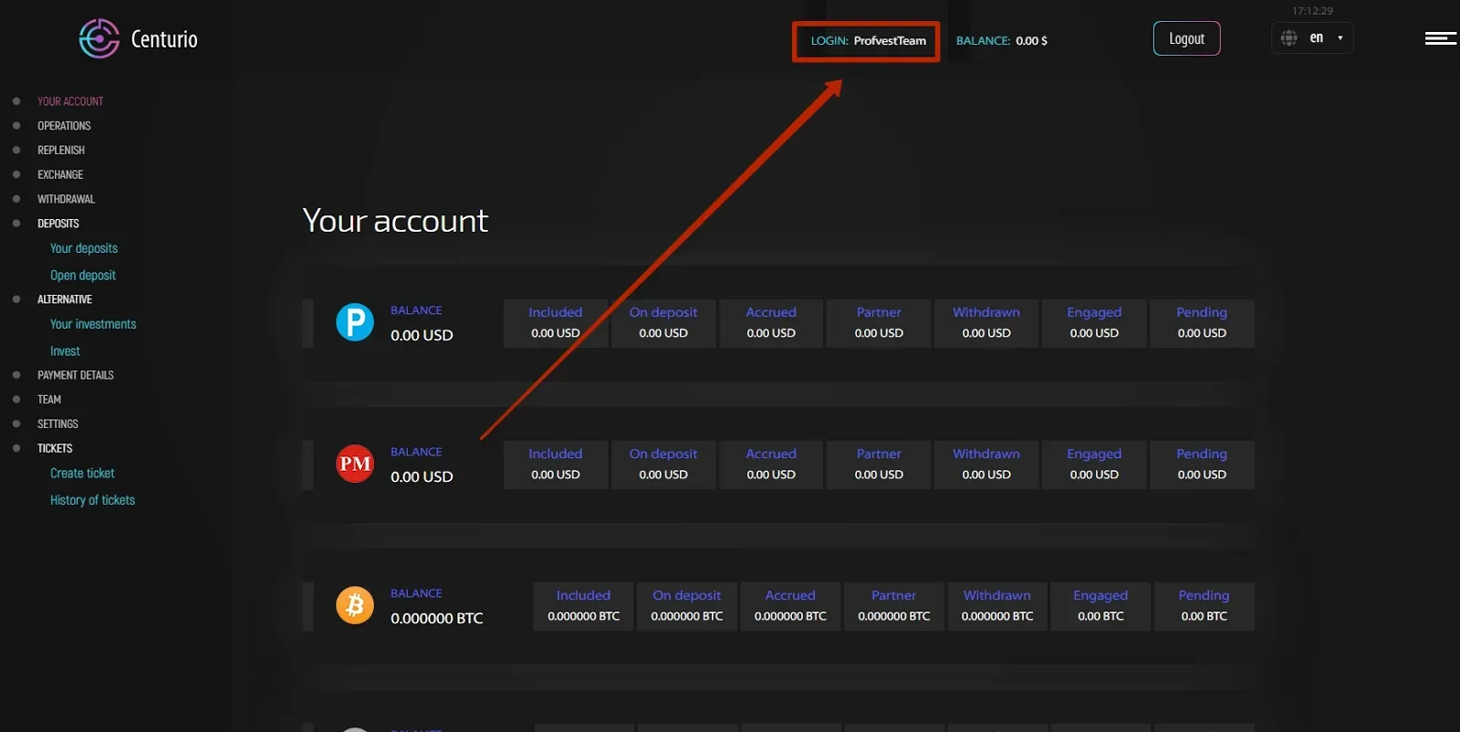Click the Bitcoin wallet icon
The height and width of the screenshot is (732, 1460).
tap(355, 605)
